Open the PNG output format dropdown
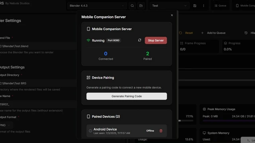This screenshot has height=143, width=255. pyautogui.click(x=5, y=125)
